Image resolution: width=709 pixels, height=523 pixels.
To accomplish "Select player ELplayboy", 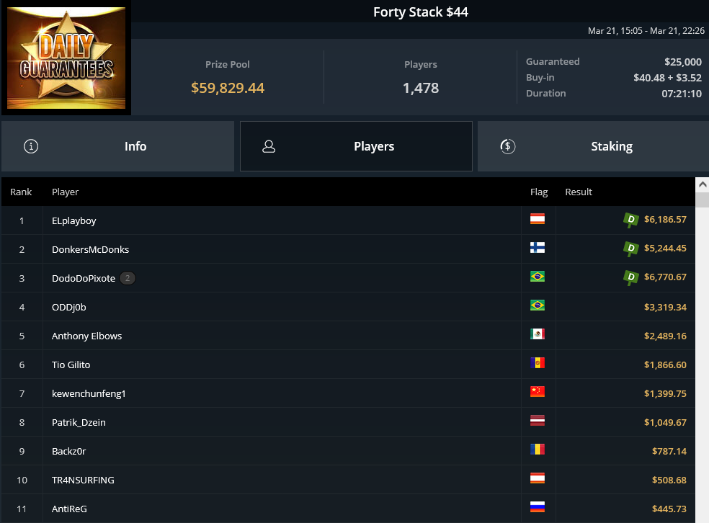I will 73,220.
